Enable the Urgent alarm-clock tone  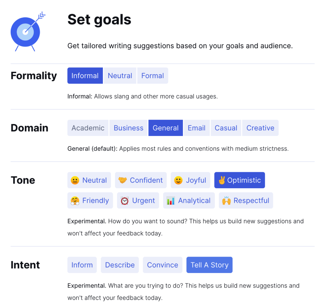138,201
